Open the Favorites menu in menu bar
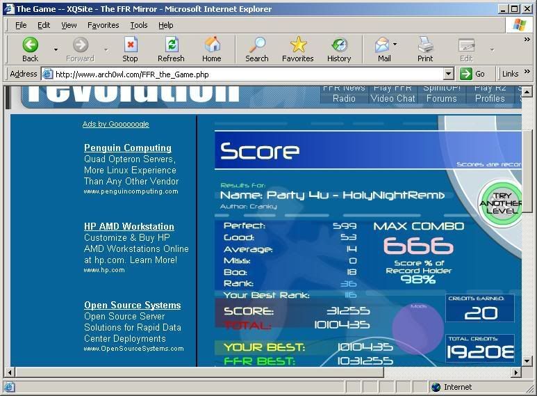Screen dimensions: 537x396 coord(103,25)
